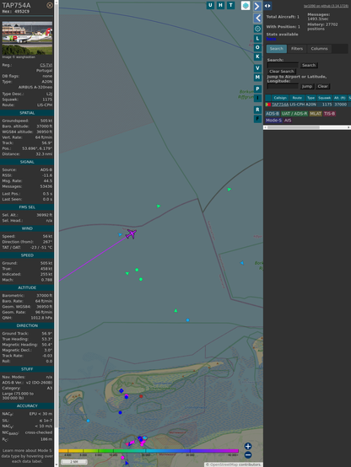Sort table by Alt. (ft) column

point(339,98)
